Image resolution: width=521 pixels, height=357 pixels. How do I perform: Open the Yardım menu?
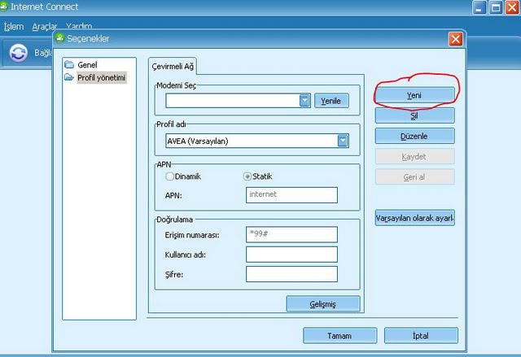point(79,27)
